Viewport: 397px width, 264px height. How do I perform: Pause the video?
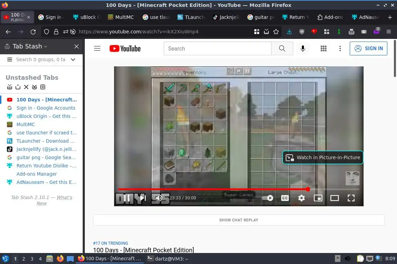pyautogui.click(x=126, y=198)
